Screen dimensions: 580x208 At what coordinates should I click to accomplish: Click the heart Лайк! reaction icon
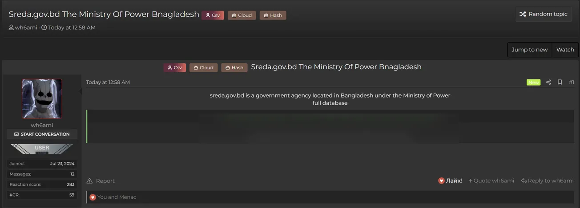(x=441, y=181)
